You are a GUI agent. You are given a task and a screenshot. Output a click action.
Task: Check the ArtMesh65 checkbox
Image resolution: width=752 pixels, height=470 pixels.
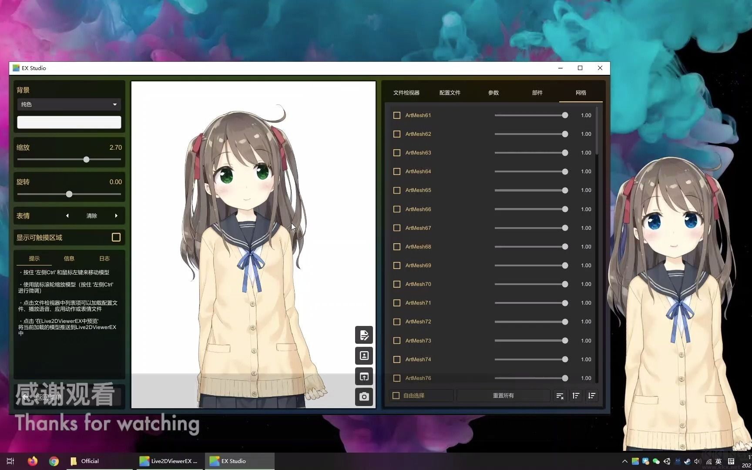396,190
